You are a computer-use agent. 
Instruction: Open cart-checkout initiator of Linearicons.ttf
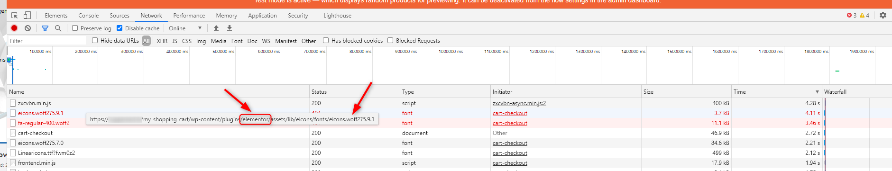coord(510,153)
